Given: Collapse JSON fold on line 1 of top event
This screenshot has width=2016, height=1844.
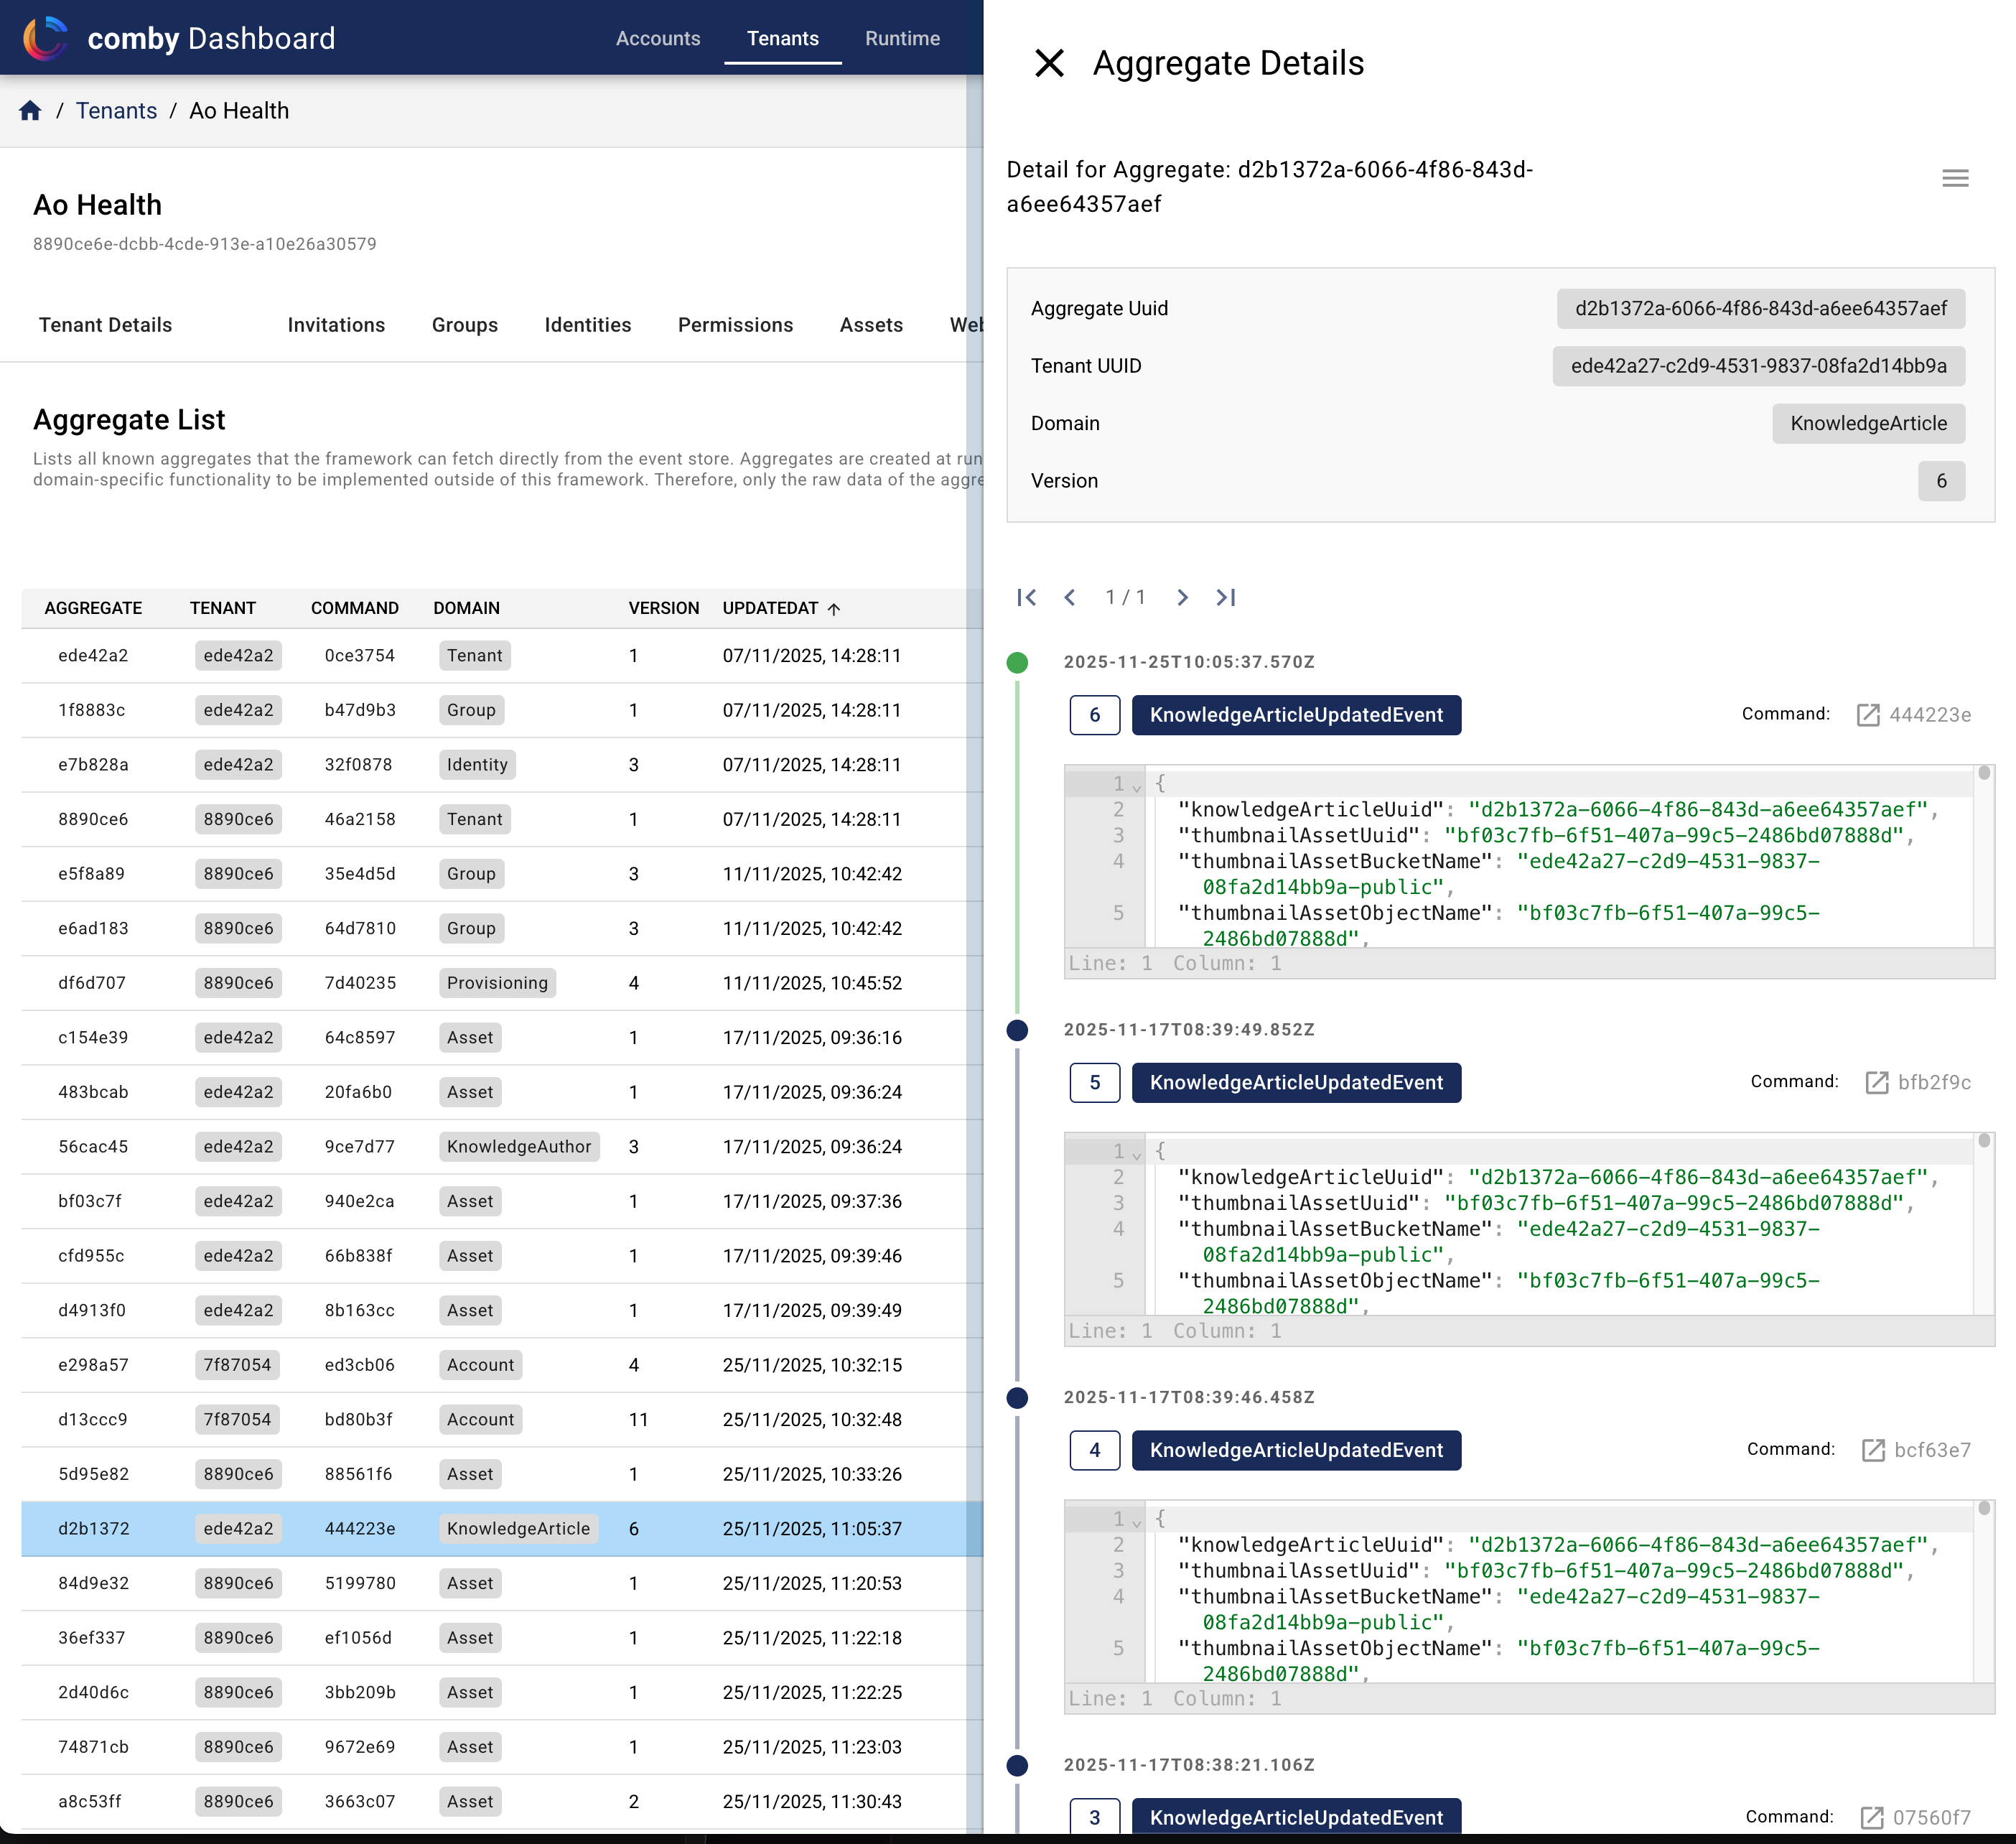Looking at the screenshot, I should 1136,786.
